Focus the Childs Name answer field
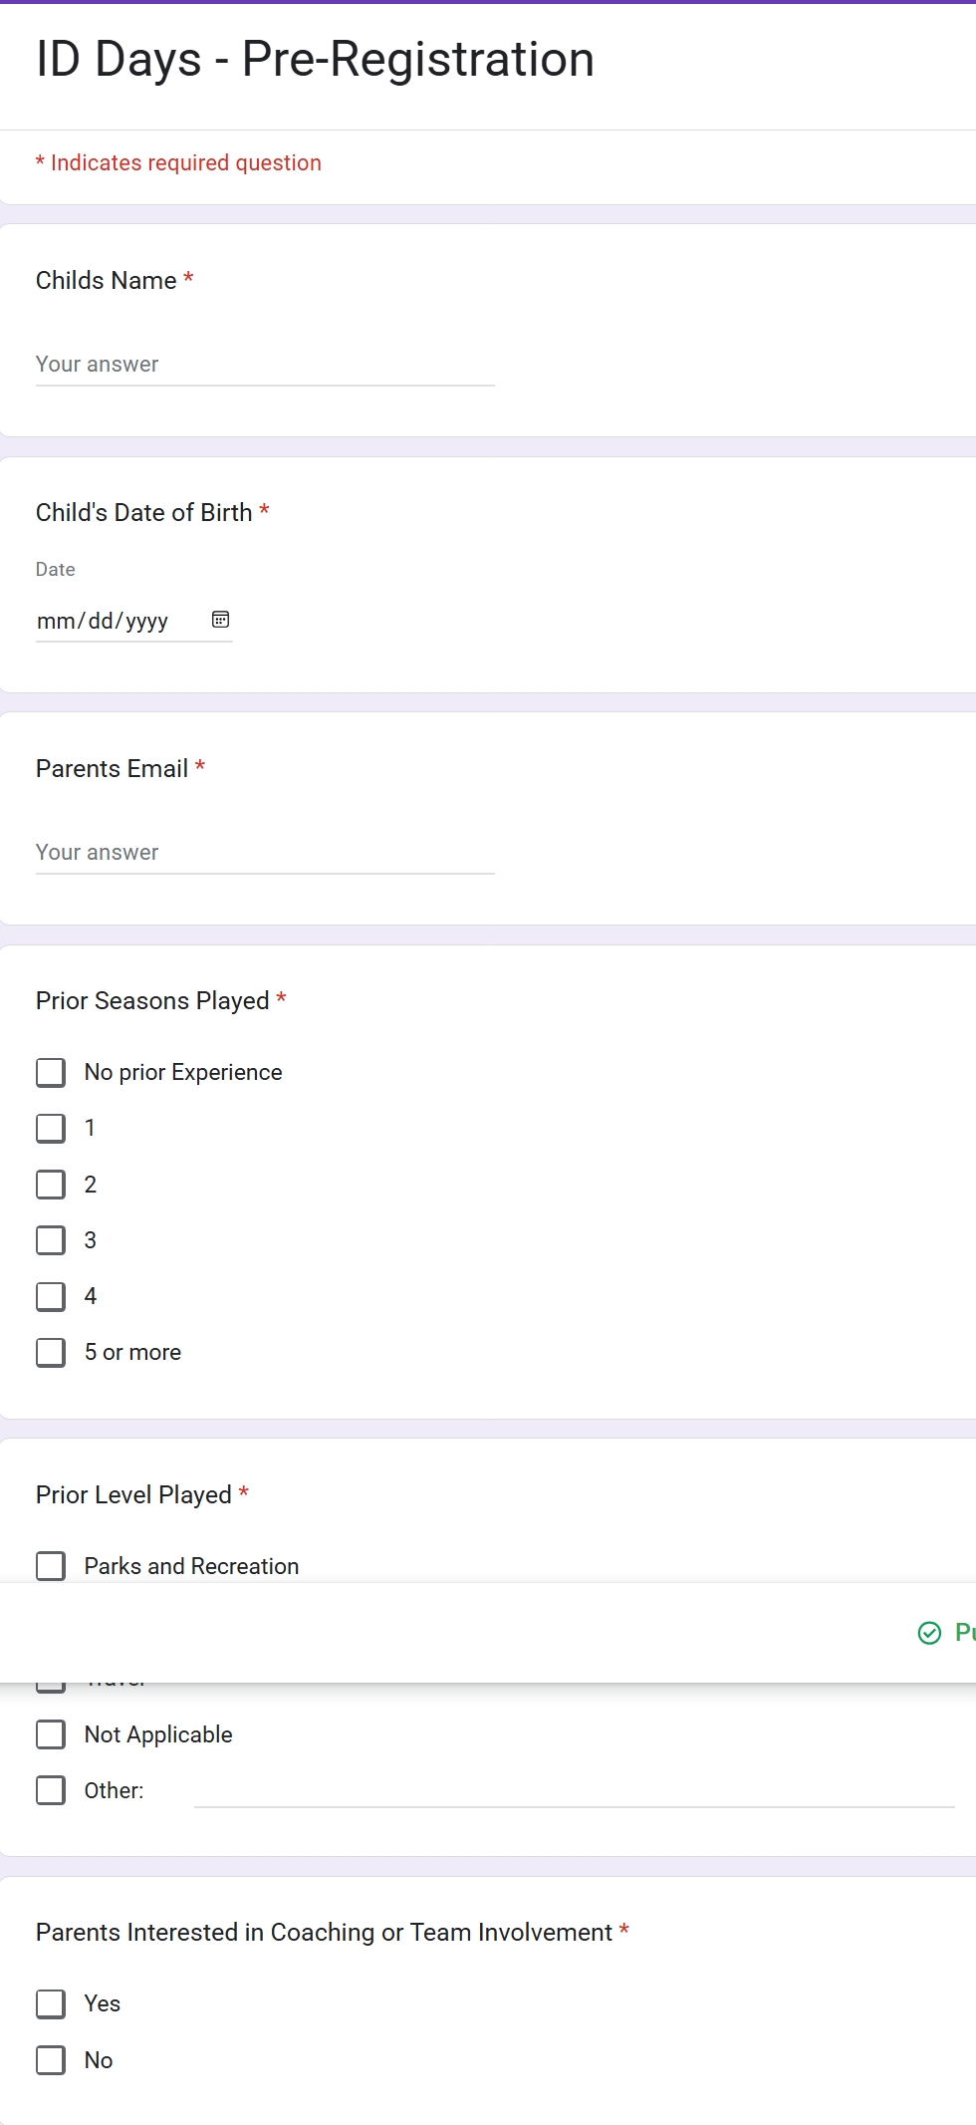This screenshot has width=976, height=2125. (265, 365)
